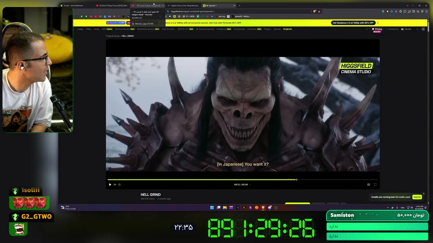Switch to the Captain Save-a-Hoe Slang Meaning tab
433x243 pixels.
(x=183, y=5)
